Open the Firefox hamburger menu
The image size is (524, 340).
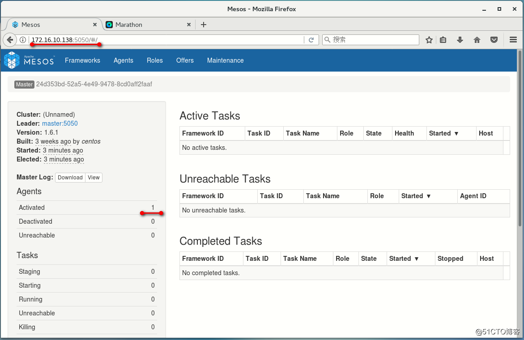point(513,40)
